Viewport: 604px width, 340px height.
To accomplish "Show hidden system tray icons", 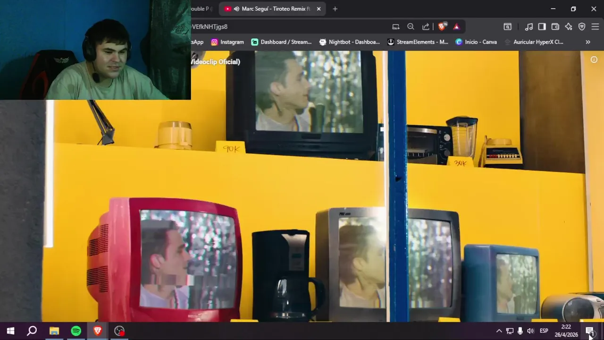I will [x=499, y=331].
